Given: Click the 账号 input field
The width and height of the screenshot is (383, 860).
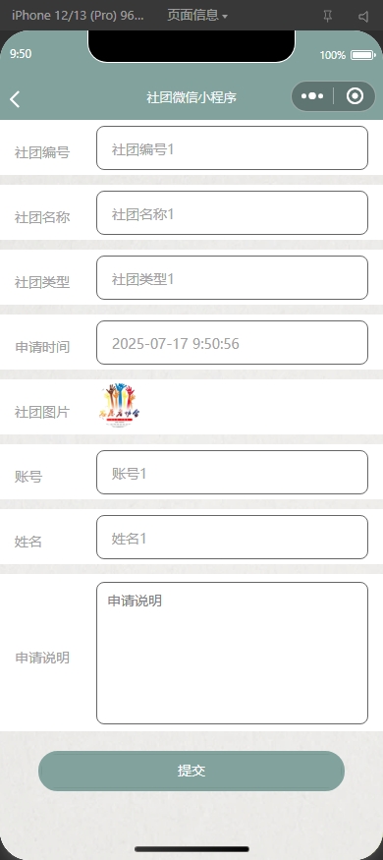Looking at the screenshot, I should point(232,472).
